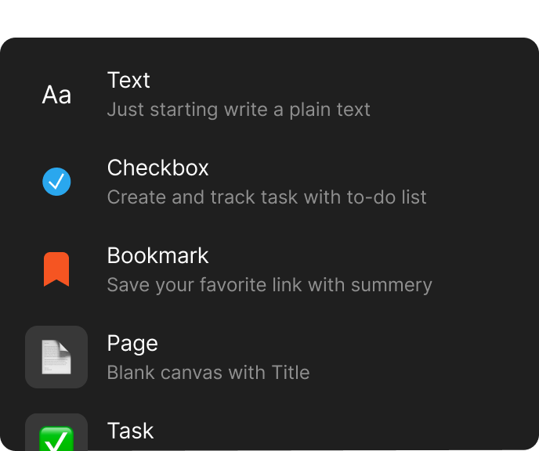
Task: Click the white tick inside the blue circle
Action: coord(56,182)
